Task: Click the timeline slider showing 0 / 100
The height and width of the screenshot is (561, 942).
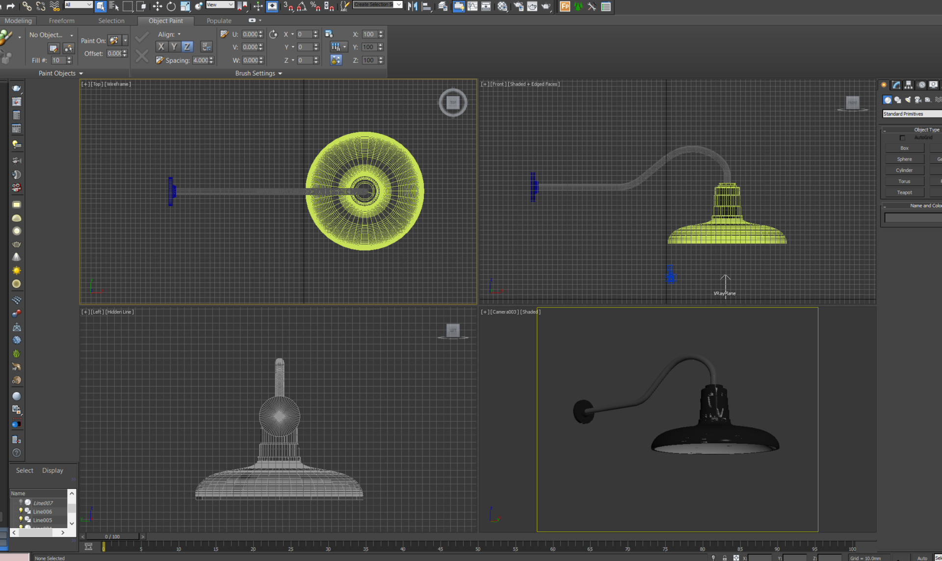Action: (x=112, y=536)
